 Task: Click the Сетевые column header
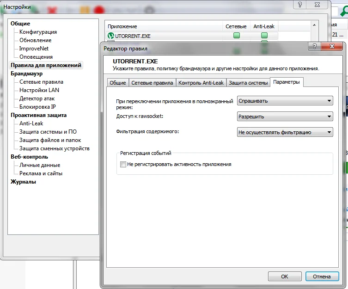[236, 26]
